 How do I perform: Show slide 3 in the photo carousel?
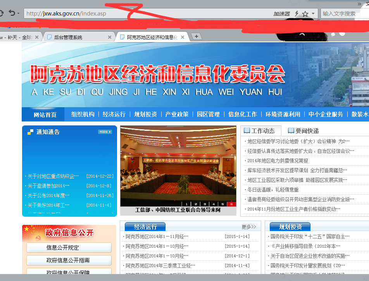coord(205,204)
